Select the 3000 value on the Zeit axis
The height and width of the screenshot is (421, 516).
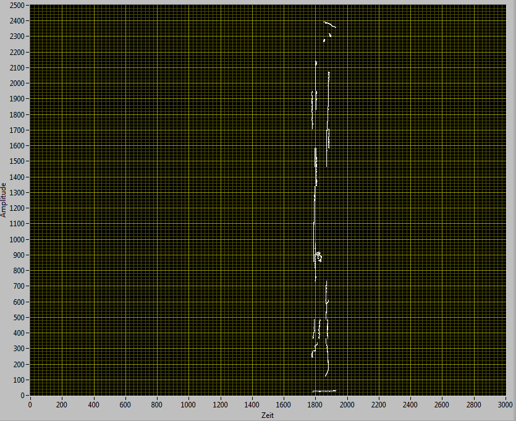(505, 405)
